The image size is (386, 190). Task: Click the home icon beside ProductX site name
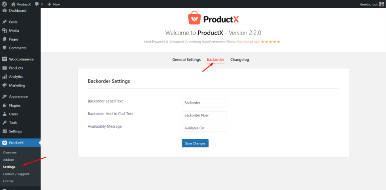click(13, 4)
